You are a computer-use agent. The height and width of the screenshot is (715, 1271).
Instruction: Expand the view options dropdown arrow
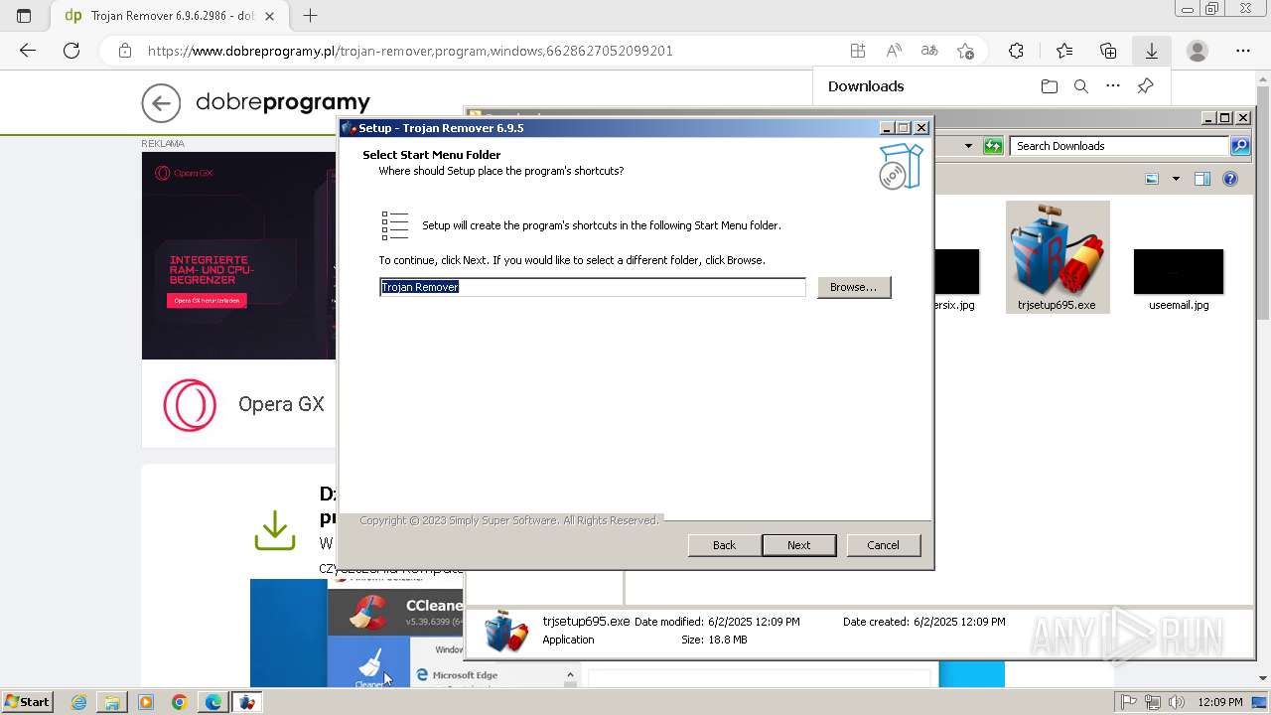[x=1176, y=179]
